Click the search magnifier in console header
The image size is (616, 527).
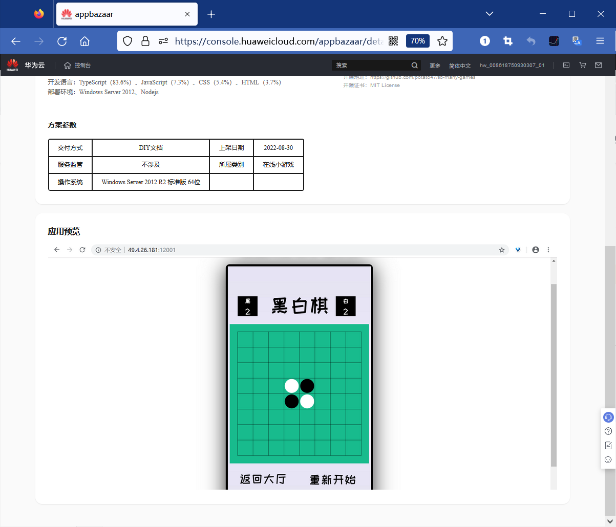(x=414, y=65)
